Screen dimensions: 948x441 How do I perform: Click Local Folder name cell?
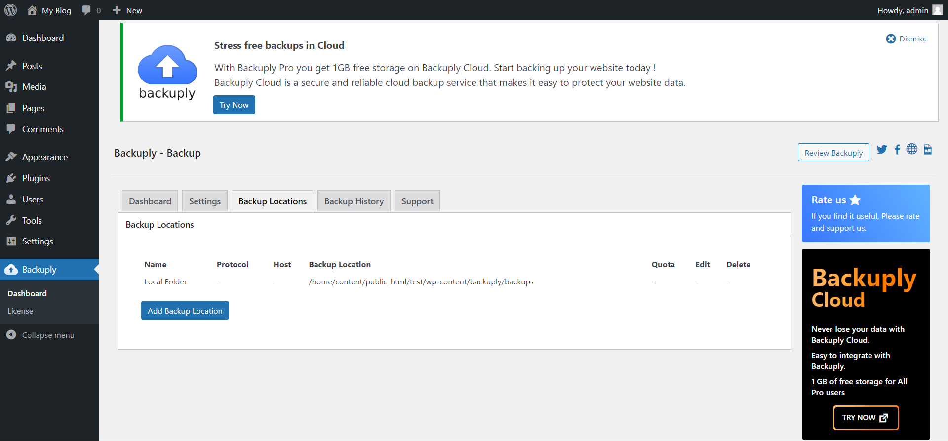165,282
